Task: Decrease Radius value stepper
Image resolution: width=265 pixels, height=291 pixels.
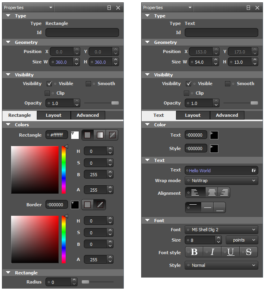Action: (74, 284)
